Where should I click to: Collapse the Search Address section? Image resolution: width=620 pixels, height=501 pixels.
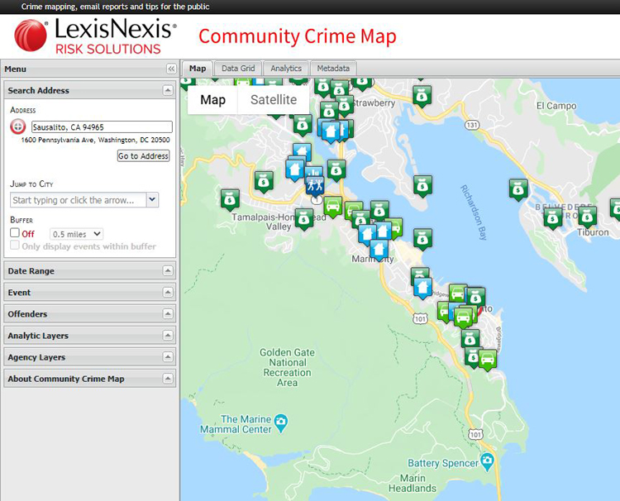pyautogui.click(x=168, y=91)
